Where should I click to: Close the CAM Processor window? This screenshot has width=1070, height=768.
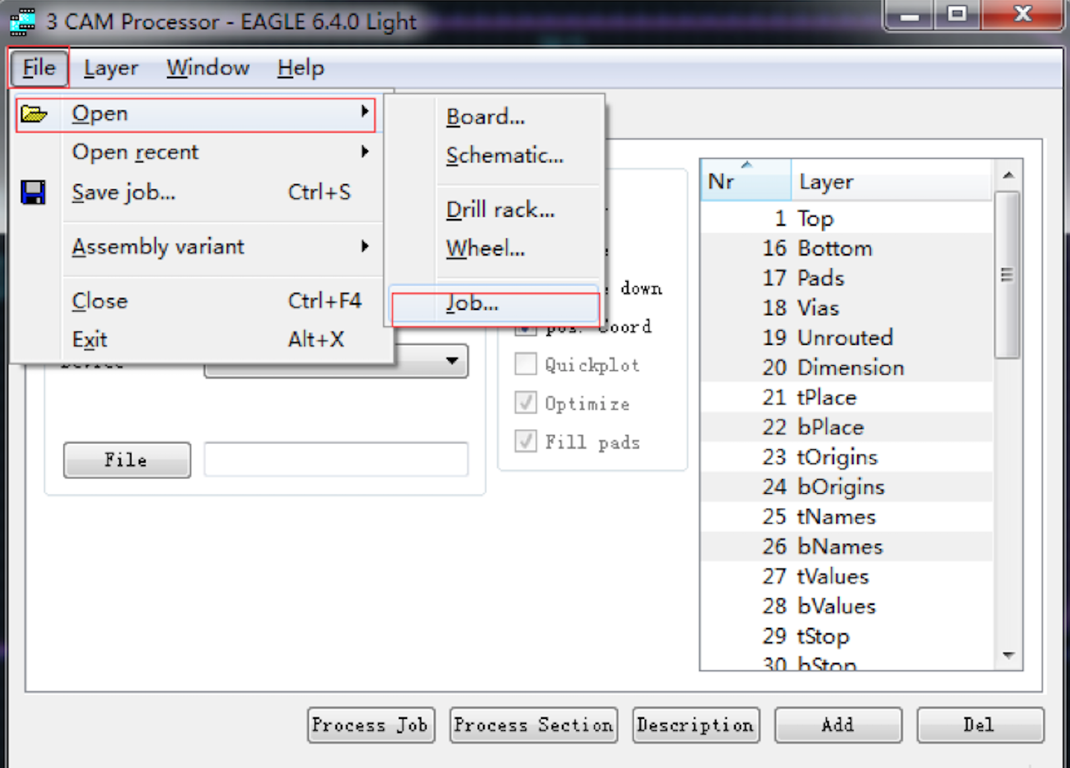1023,15
